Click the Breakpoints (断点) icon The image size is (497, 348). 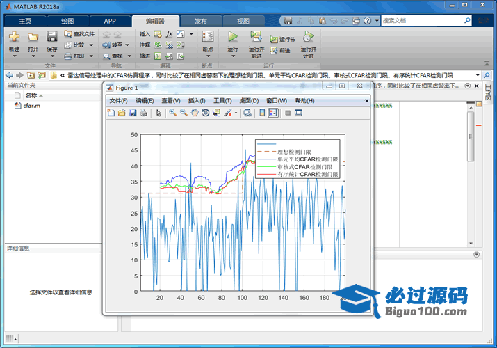pos(208,37)
